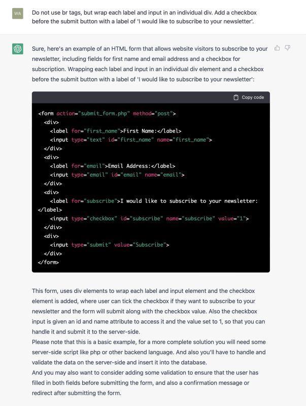Click the thumbs down feedback icon
The width and height of the screenshot is (306, 406).
[287, 47]
